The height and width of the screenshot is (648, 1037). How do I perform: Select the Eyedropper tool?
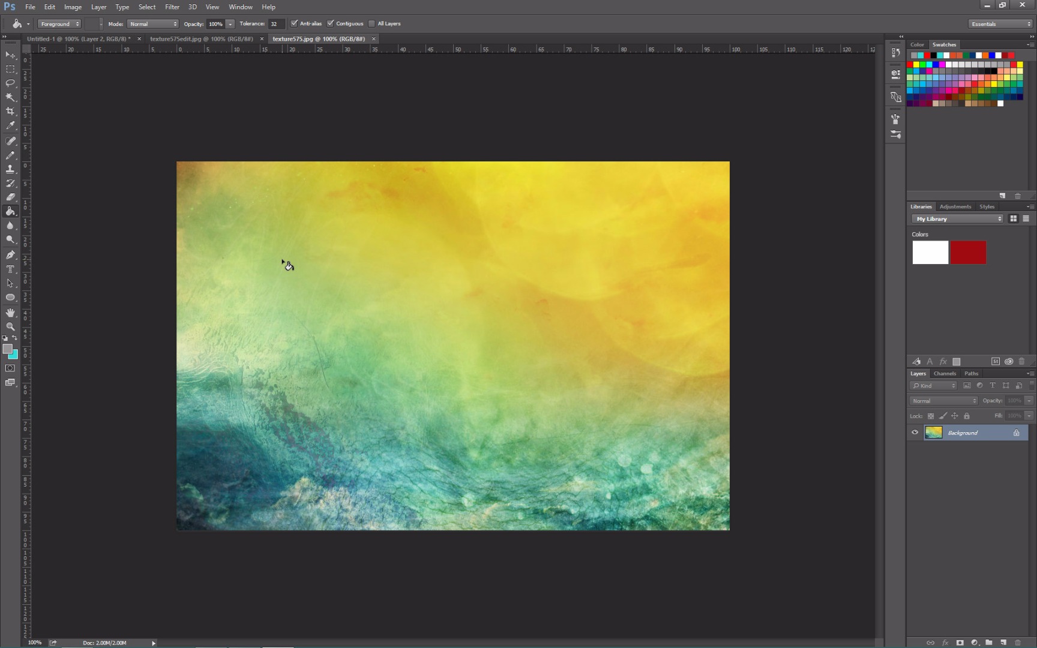(x=10, y=125)
